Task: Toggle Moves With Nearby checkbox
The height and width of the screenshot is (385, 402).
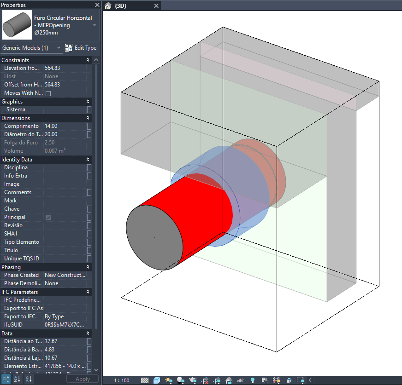Action: point(48,93)
